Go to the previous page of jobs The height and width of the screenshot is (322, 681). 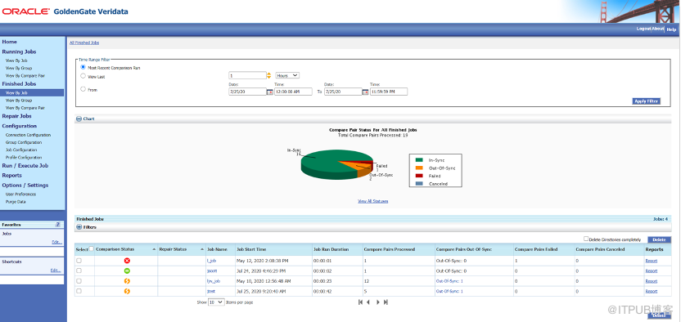pyautogui.click(x=368, y=302)
